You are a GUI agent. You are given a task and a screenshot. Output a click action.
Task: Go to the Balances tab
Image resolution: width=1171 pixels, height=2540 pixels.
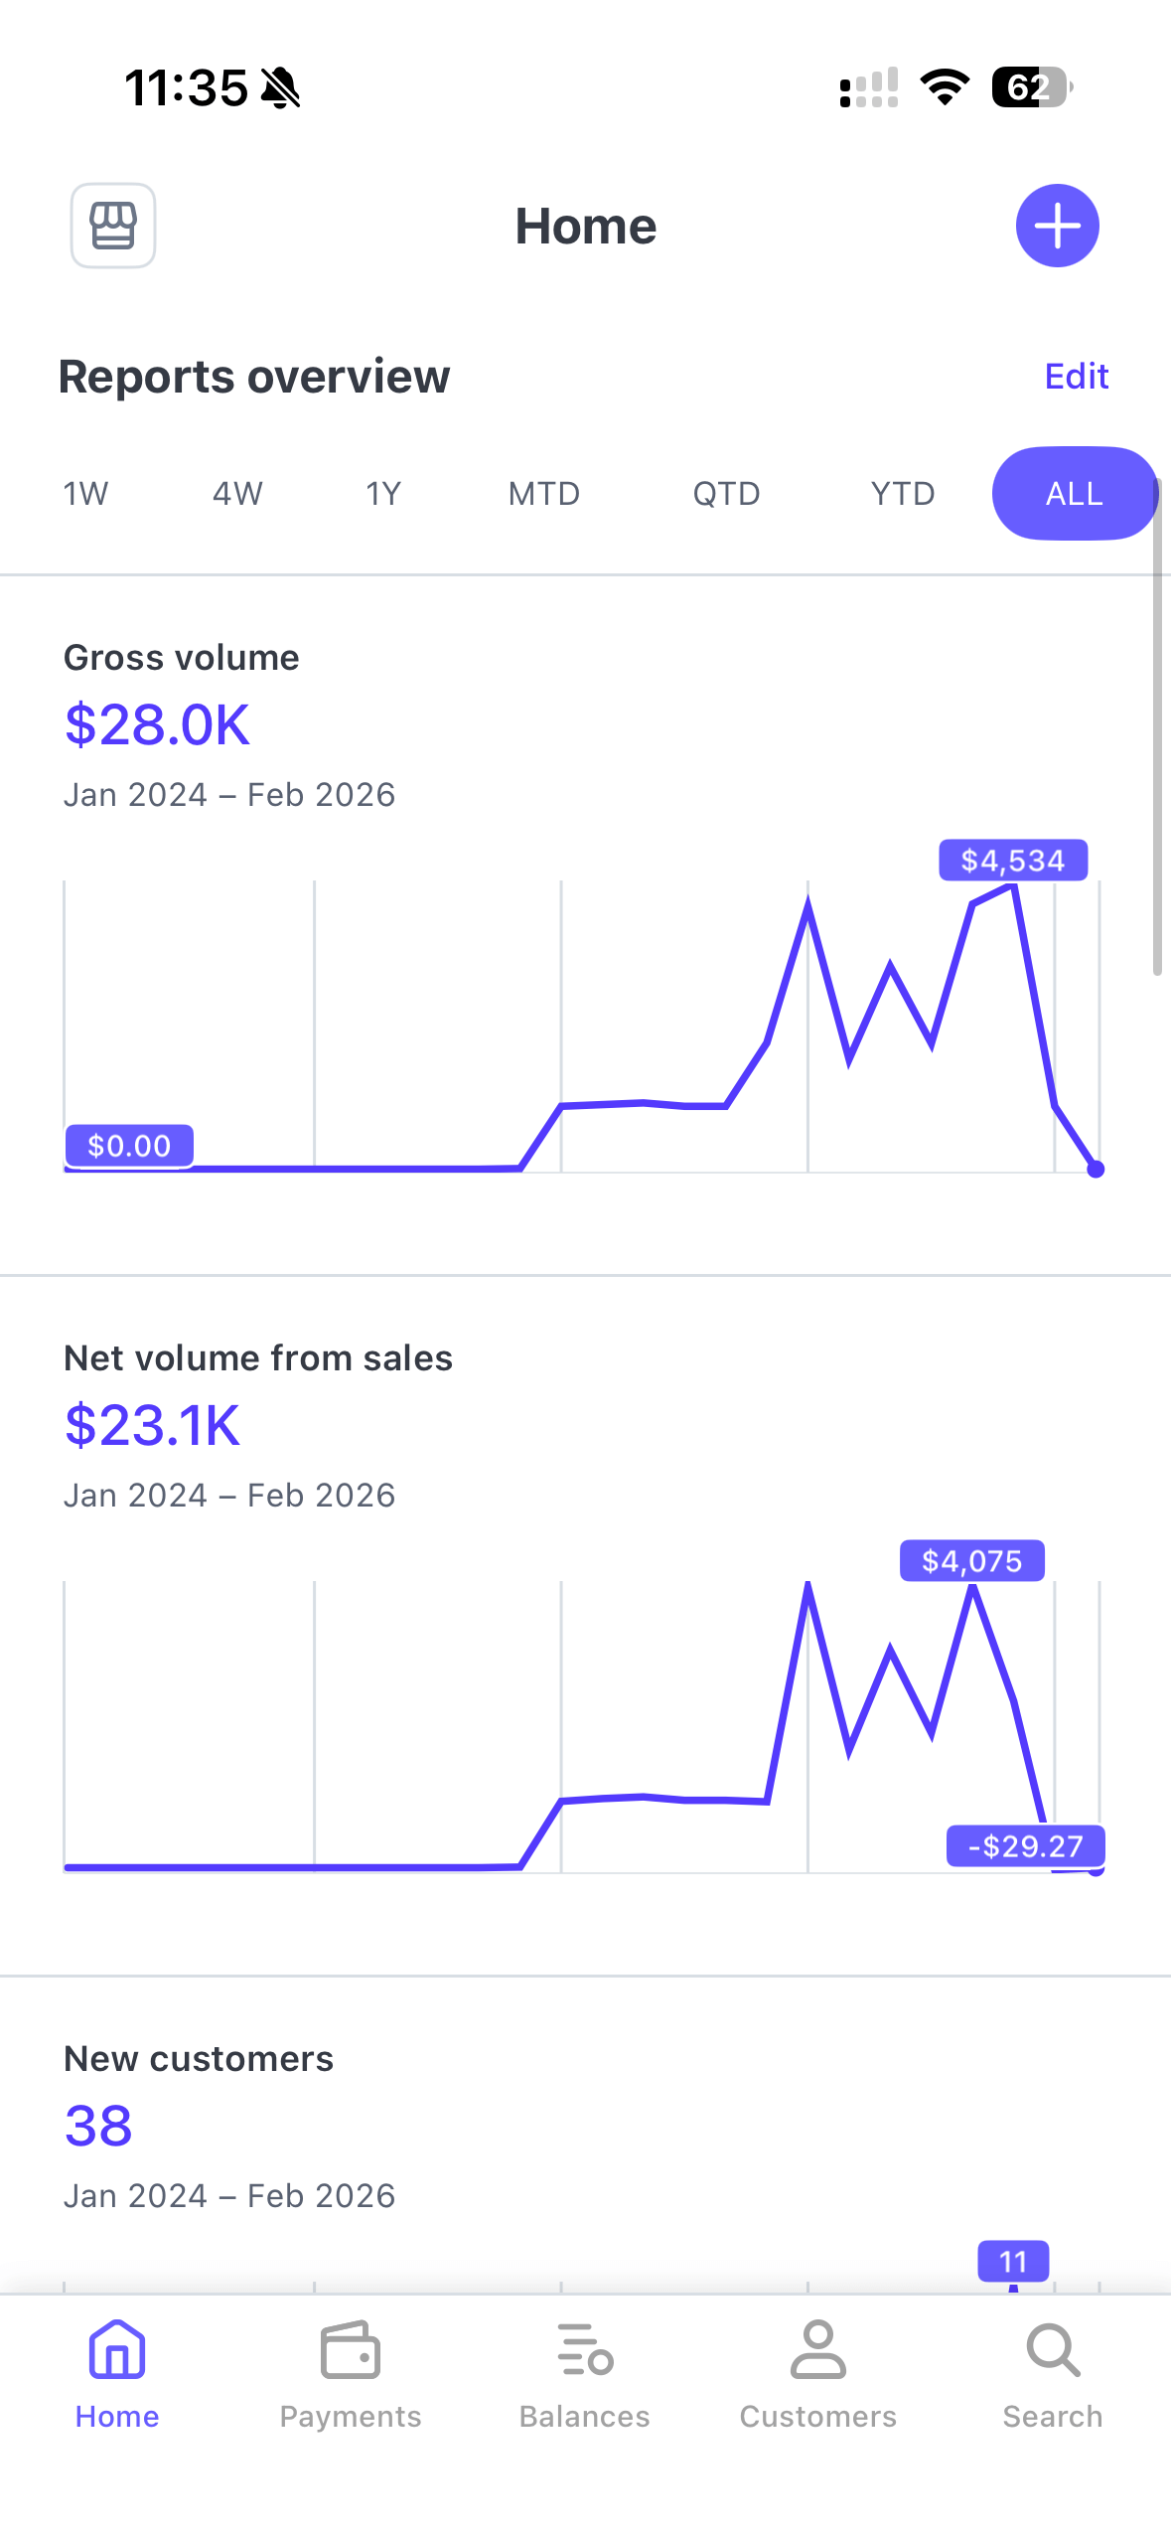click(x=584, y=2373)
